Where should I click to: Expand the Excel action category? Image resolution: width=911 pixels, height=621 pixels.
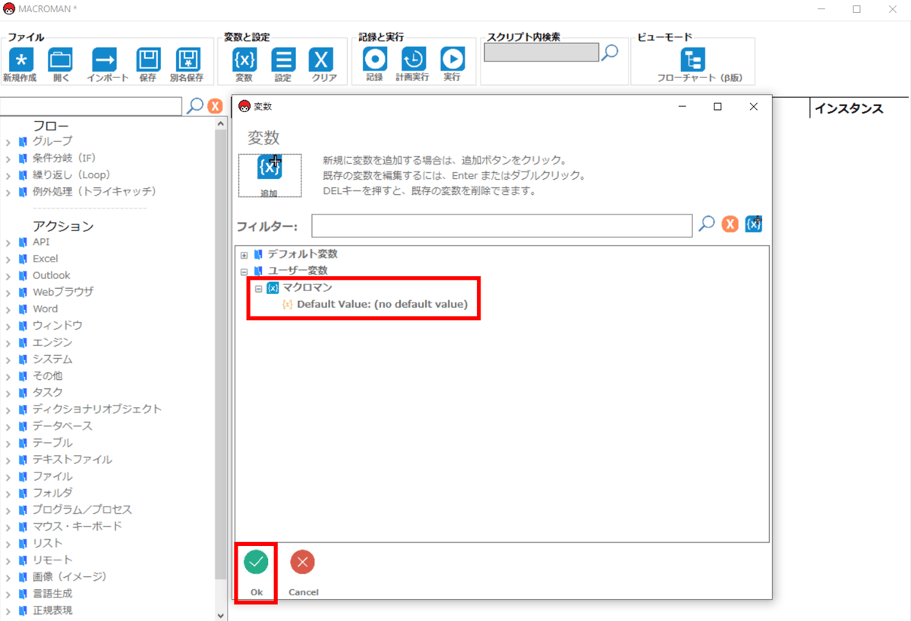8,259
